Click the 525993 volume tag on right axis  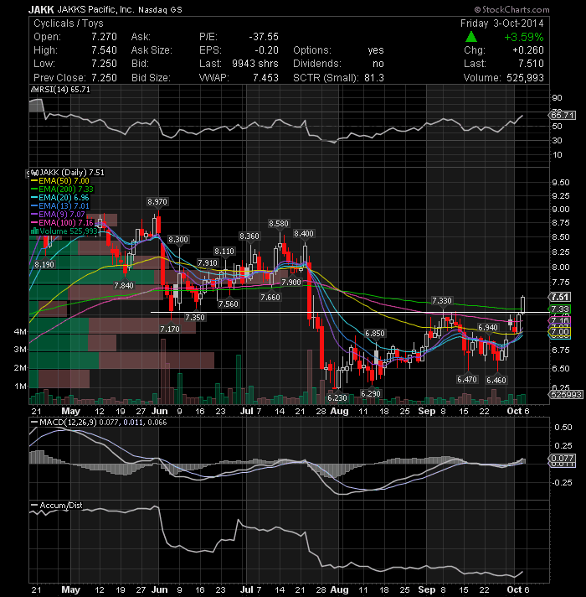566,394
